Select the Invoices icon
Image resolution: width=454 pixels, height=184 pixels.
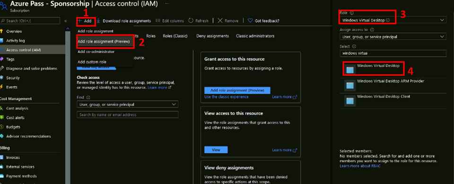(1, 158)
